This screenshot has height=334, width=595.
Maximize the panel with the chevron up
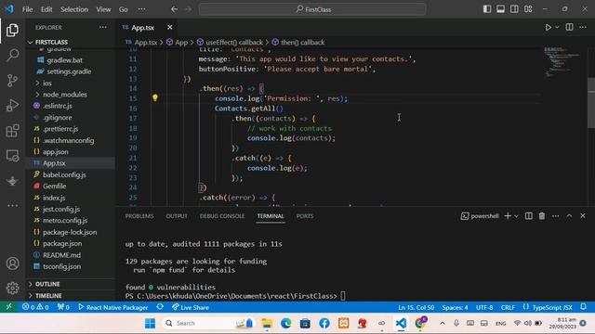coord(569,216)
